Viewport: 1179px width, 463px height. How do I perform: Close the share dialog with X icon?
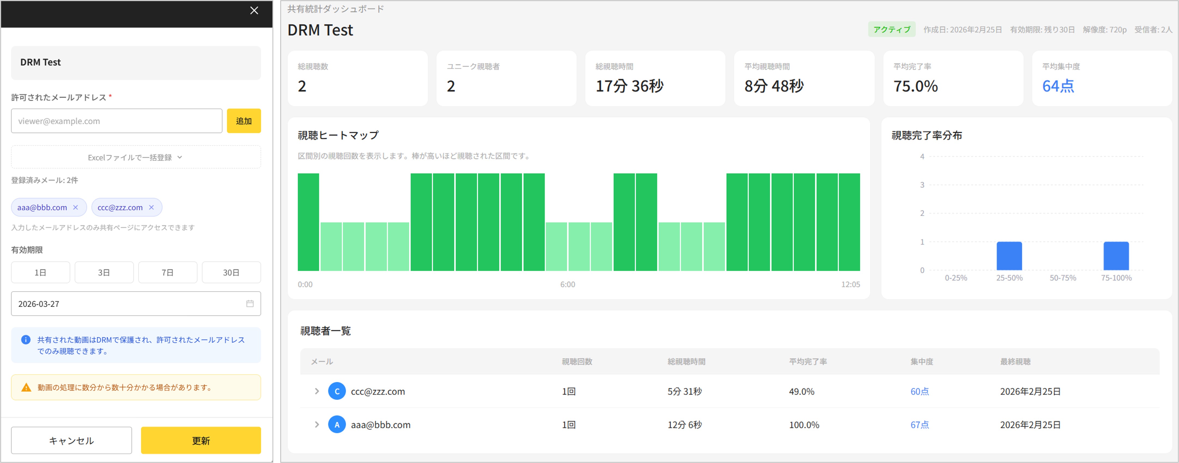(254, 11)
